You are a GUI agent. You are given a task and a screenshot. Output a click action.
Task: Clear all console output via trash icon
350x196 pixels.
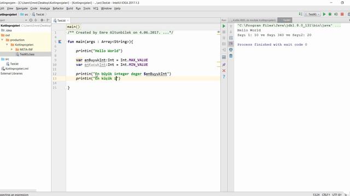(x=231, y=56)
